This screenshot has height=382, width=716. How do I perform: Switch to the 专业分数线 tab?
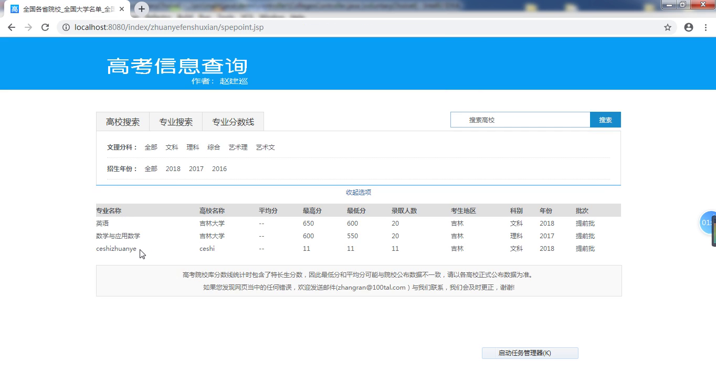233,122
